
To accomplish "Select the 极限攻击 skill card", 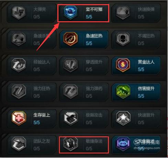I will [x=84, y=119].
